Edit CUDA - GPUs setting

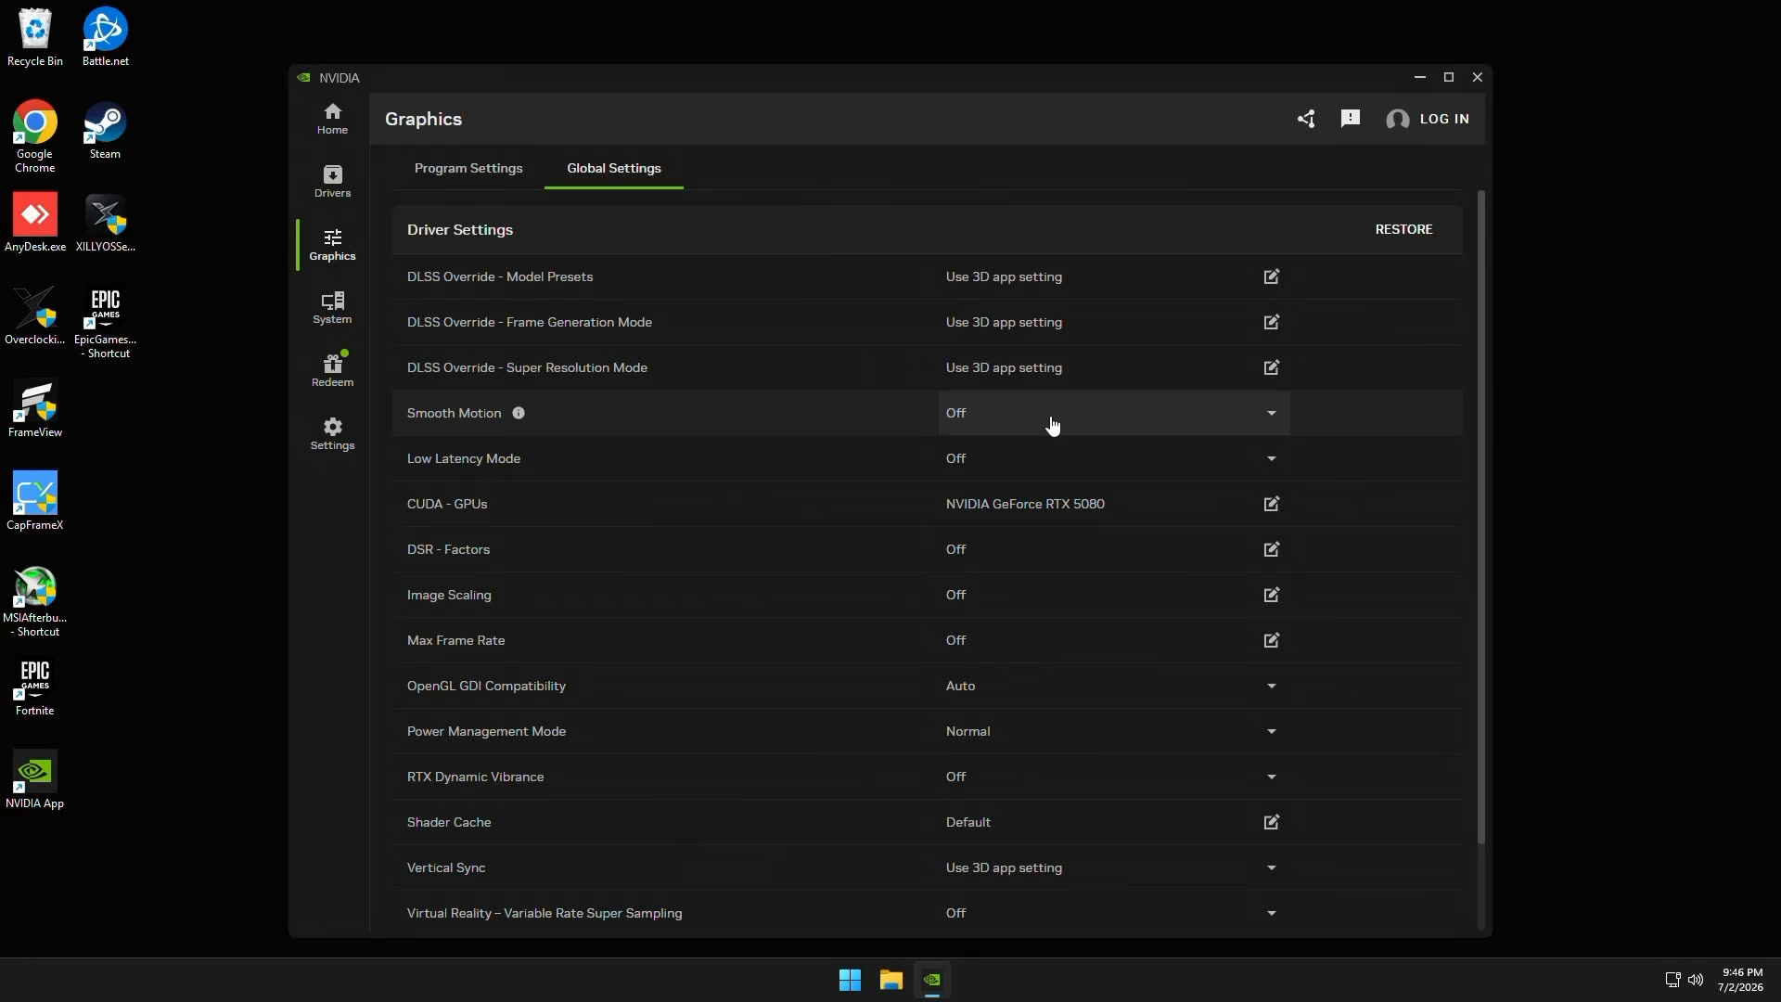tap(1272, 504)
